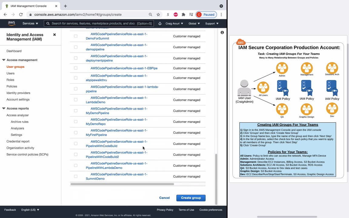Click the Paused profile button
This screenshot has width=349, height=218.
click(206, 15)
